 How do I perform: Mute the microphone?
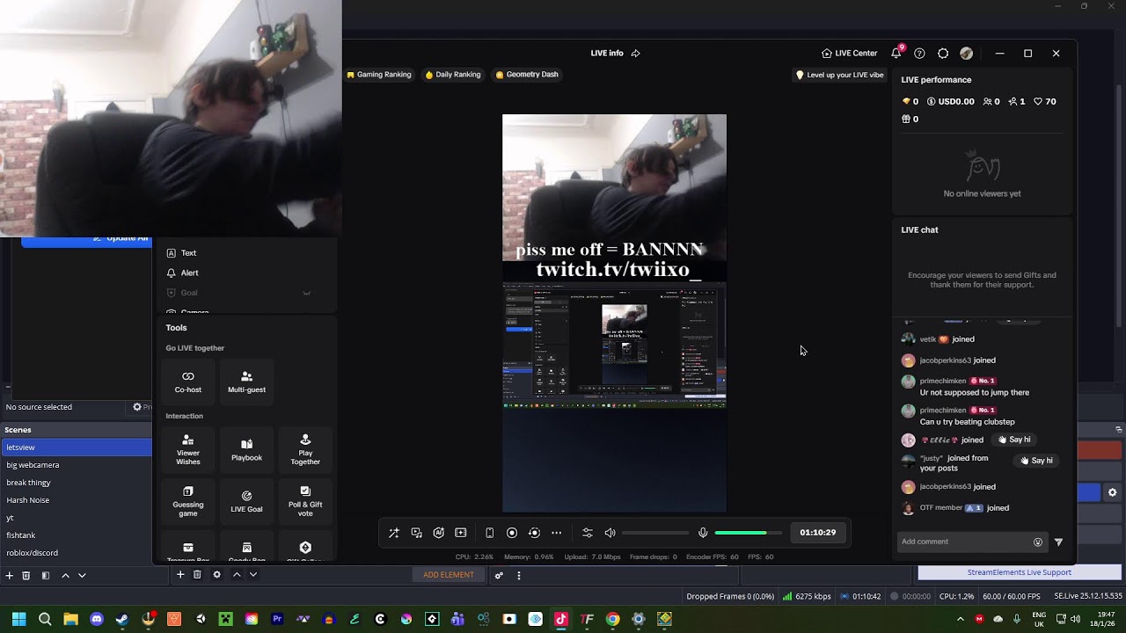click(703, 533)
